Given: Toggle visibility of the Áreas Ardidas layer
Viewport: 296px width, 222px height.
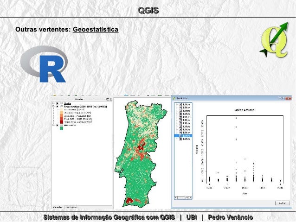Looking at the screenshot, I should (57, 107).
